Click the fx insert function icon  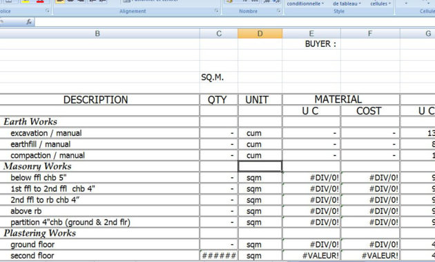[28, 22]
